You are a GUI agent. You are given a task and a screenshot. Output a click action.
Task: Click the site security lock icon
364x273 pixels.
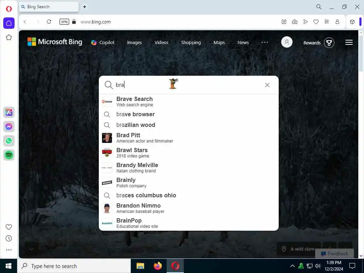(x=74, y=22)
